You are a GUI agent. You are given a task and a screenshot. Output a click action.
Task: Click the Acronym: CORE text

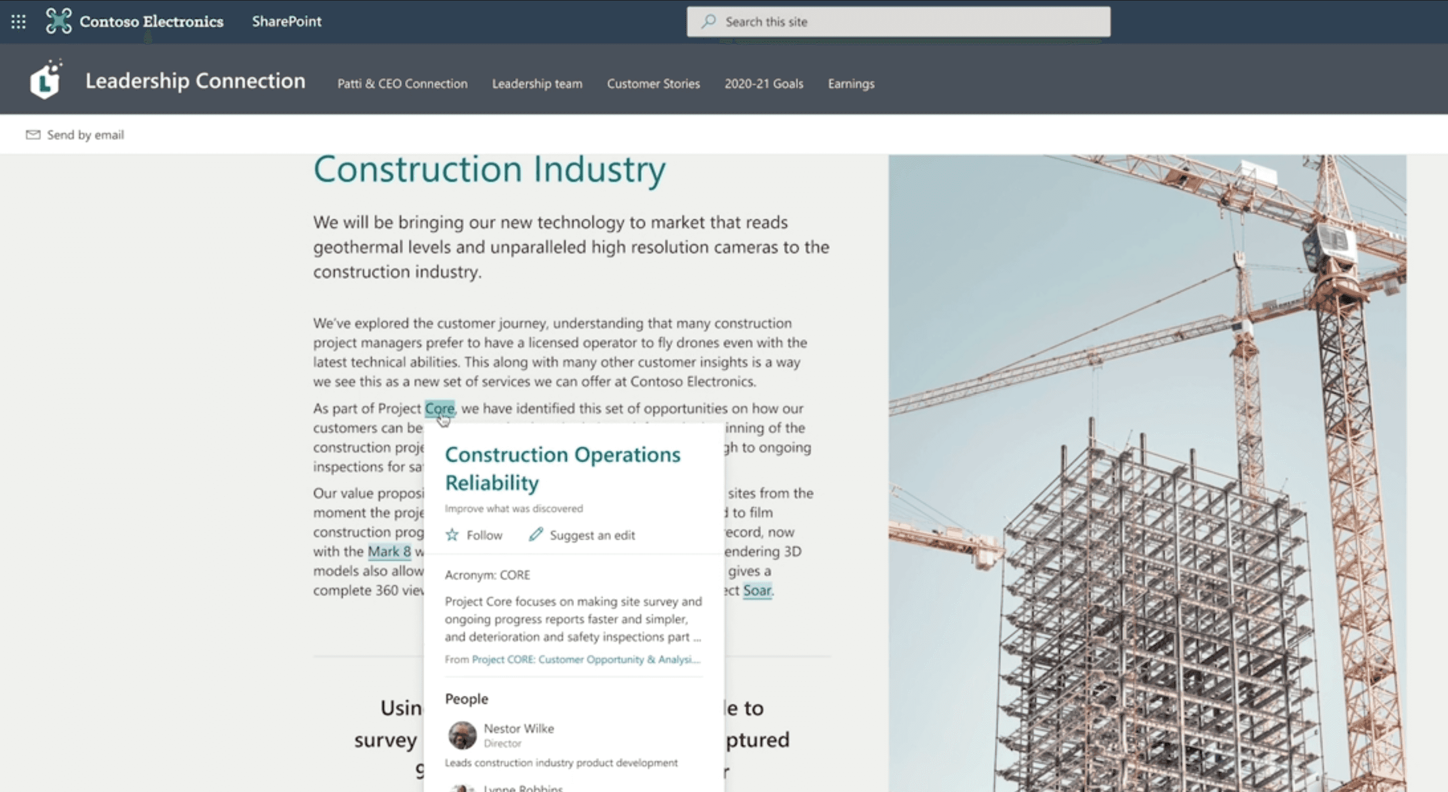(487, 575)
